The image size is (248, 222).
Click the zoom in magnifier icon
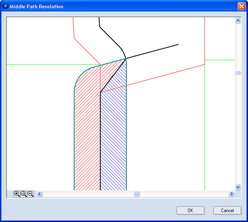tap(17, 194)
